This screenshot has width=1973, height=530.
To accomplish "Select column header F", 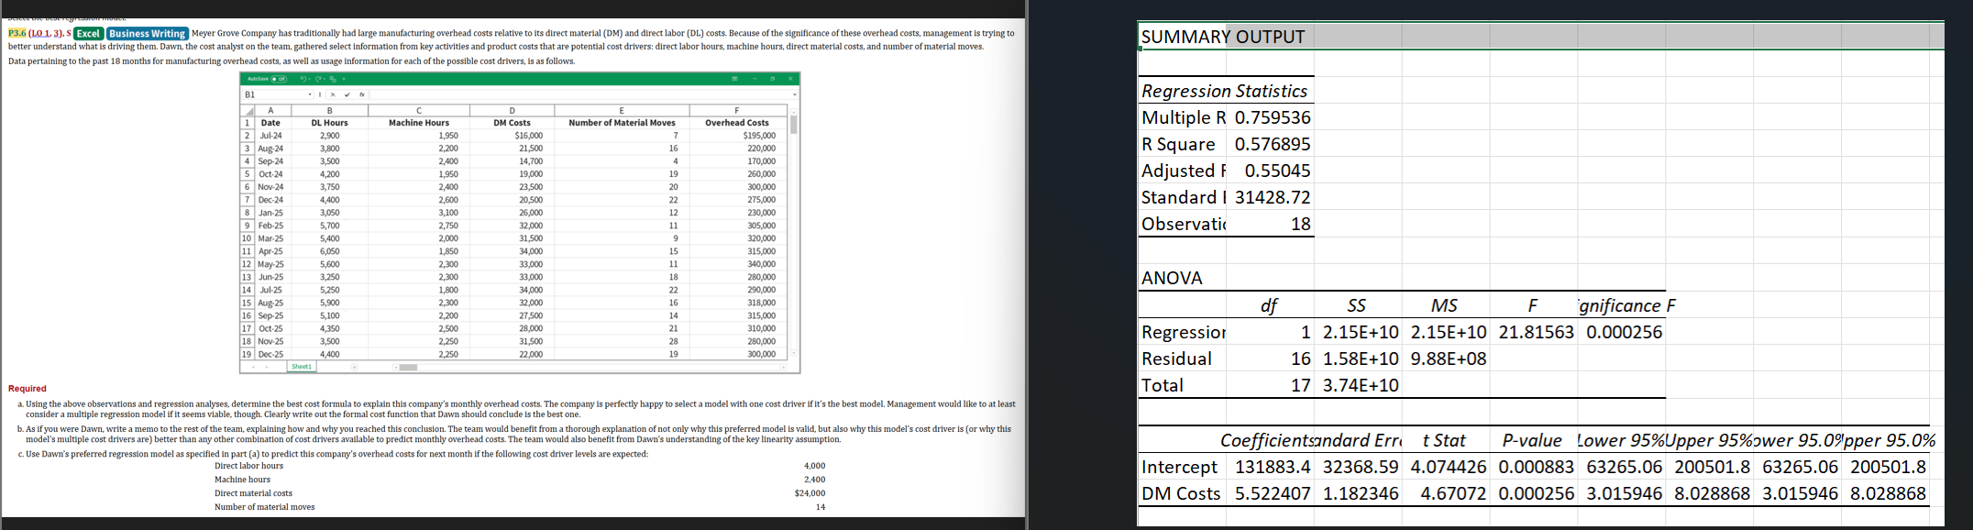I will point(738,111).
